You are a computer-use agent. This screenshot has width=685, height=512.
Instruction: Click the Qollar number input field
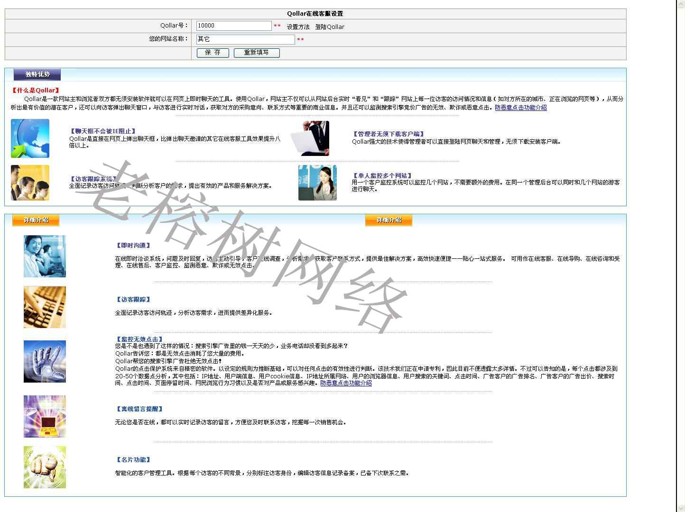(x=234, y=26)
